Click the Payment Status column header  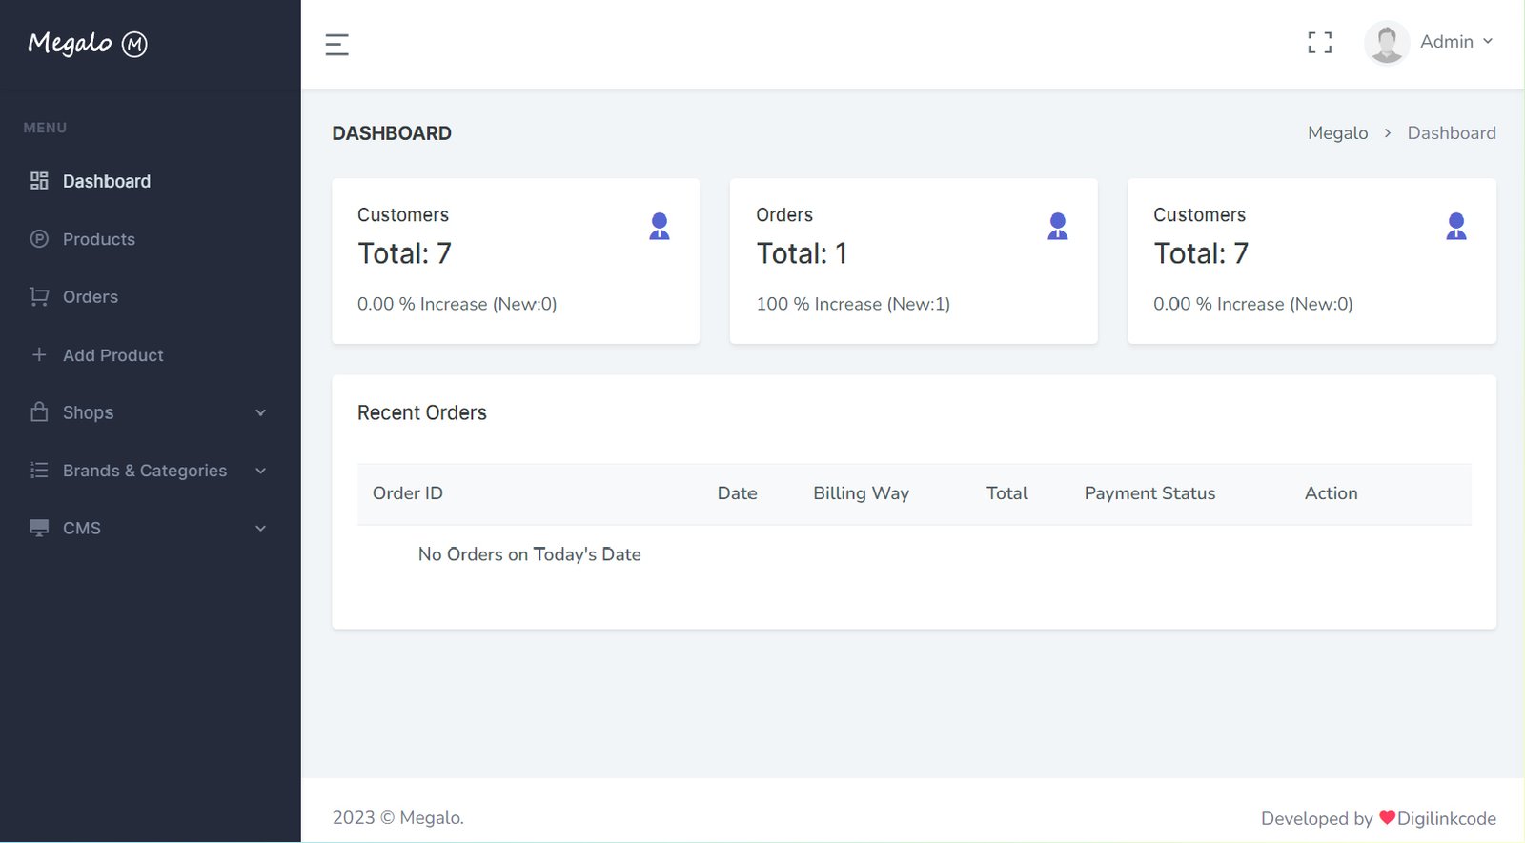1149,493
